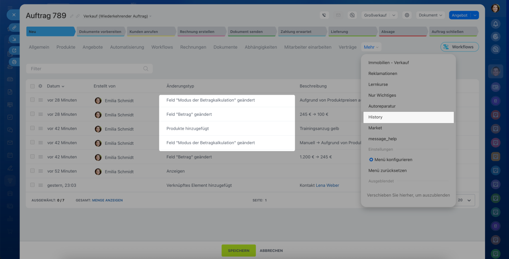Click the green Speichern button
This screenshot has height=259, width=509.
(x=239, y=251)
